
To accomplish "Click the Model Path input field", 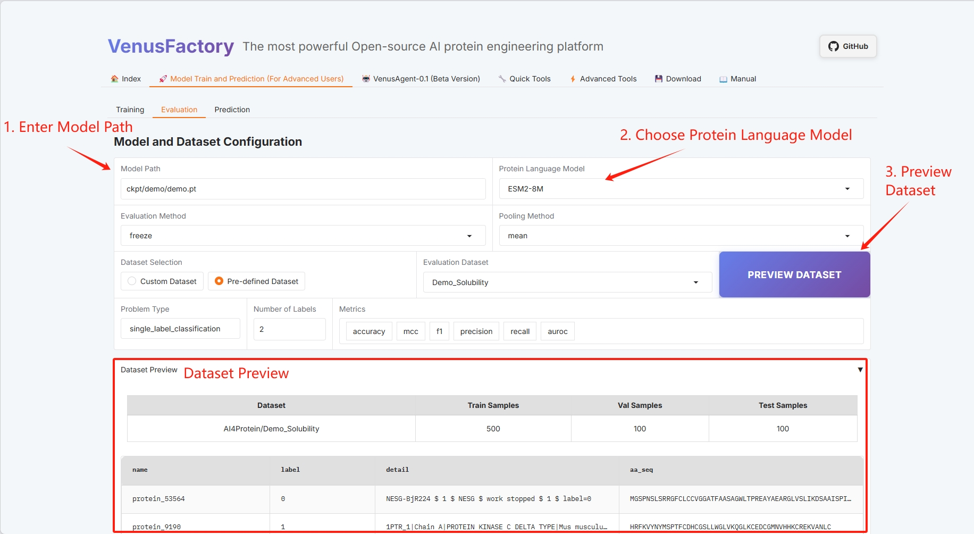I will pos(303,189).
